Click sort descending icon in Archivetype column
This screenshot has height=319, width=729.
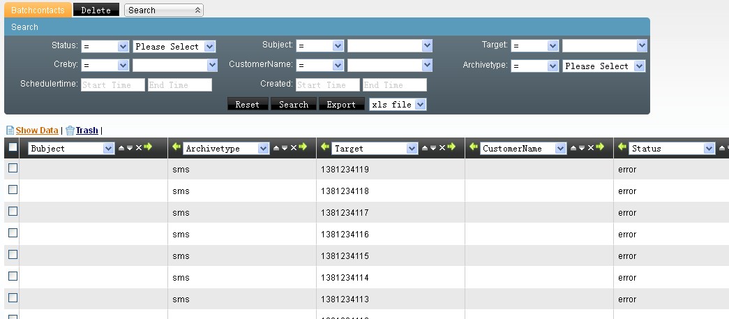pos(285,148)
